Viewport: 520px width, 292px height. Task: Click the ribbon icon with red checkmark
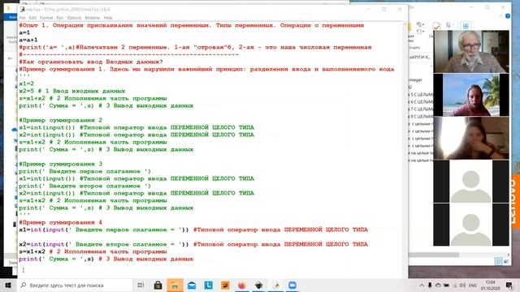click(436, 26)
